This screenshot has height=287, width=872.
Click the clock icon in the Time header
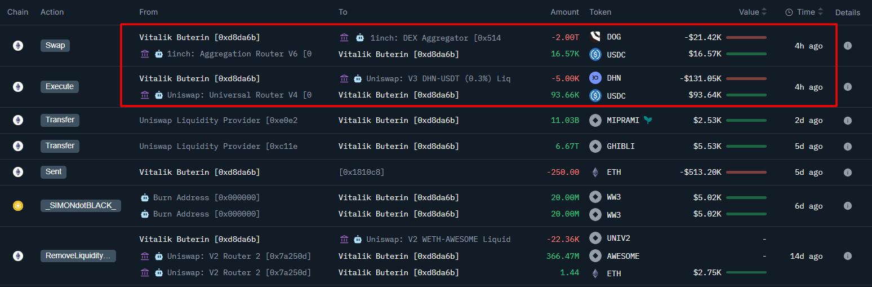click(789, 12)
